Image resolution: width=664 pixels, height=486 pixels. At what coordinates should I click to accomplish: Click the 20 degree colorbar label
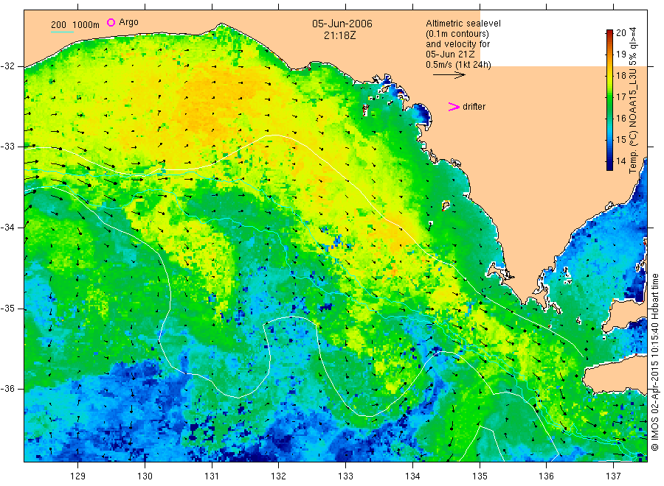pos(620,33)
